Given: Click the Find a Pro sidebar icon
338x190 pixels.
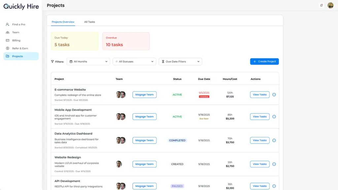Looking at the screenshot, I should pyautogui.click(x=8, y=24).
